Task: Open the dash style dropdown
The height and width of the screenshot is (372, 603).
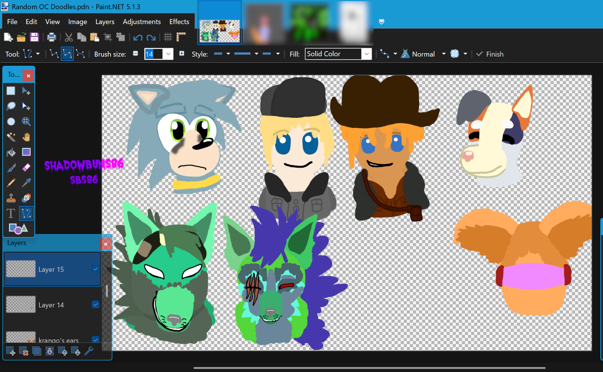Action: [x=246, y=54]
